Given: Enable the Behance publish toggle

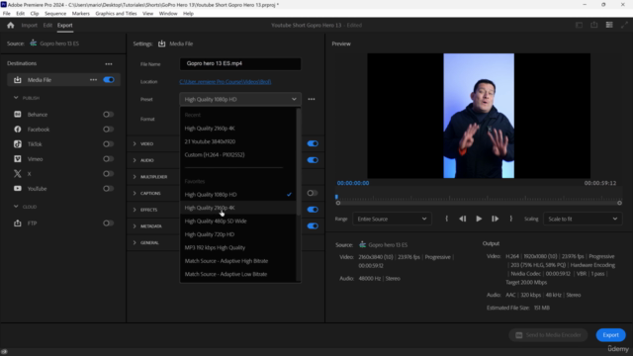Looking at the screenshot, I should tap(108, 115).
